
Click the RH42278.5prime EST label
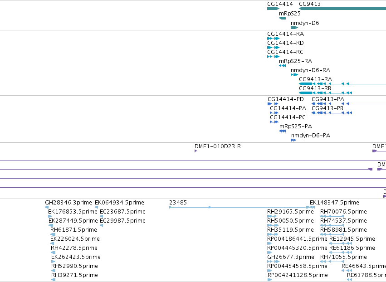[x=74, y=248]
